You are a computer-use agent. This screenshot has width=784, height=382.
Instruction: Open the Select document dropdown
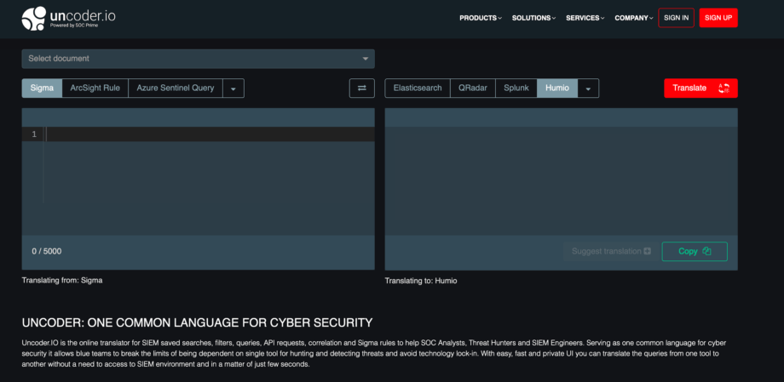[198, 59]
